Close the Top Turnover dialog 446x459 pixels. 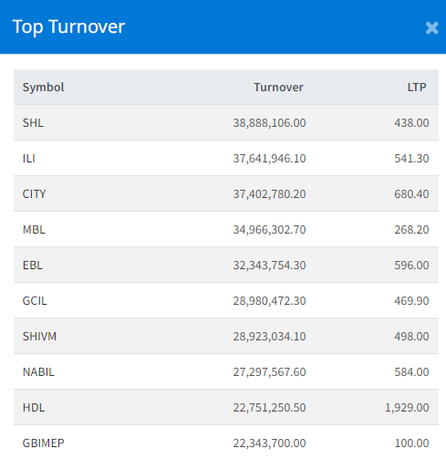point(431,28)
